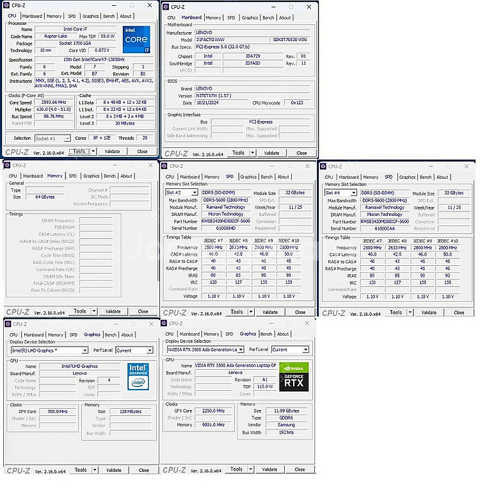This screenshot has width=480, height=501.
Task: Click the BIOS Date value 10/21/2024
Action: [x=221, y=103]
